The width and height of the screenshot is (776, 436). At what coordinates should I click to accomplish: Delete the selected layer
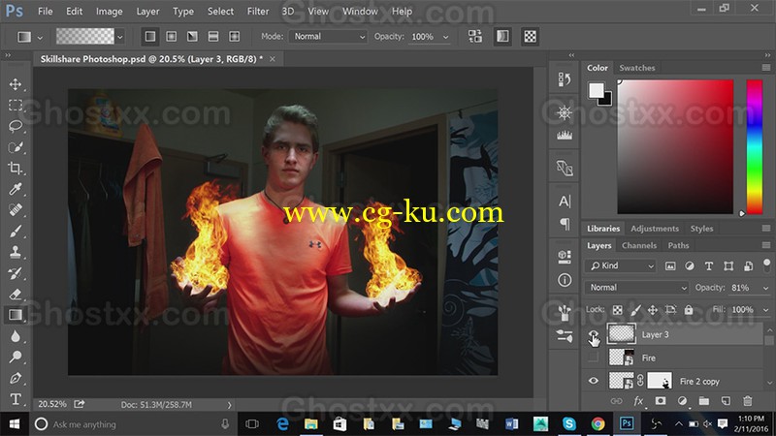[x=747, y=401]
